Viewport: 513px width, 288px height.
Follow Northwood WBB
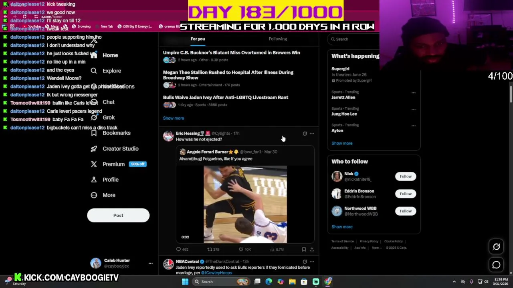[406, 211]
